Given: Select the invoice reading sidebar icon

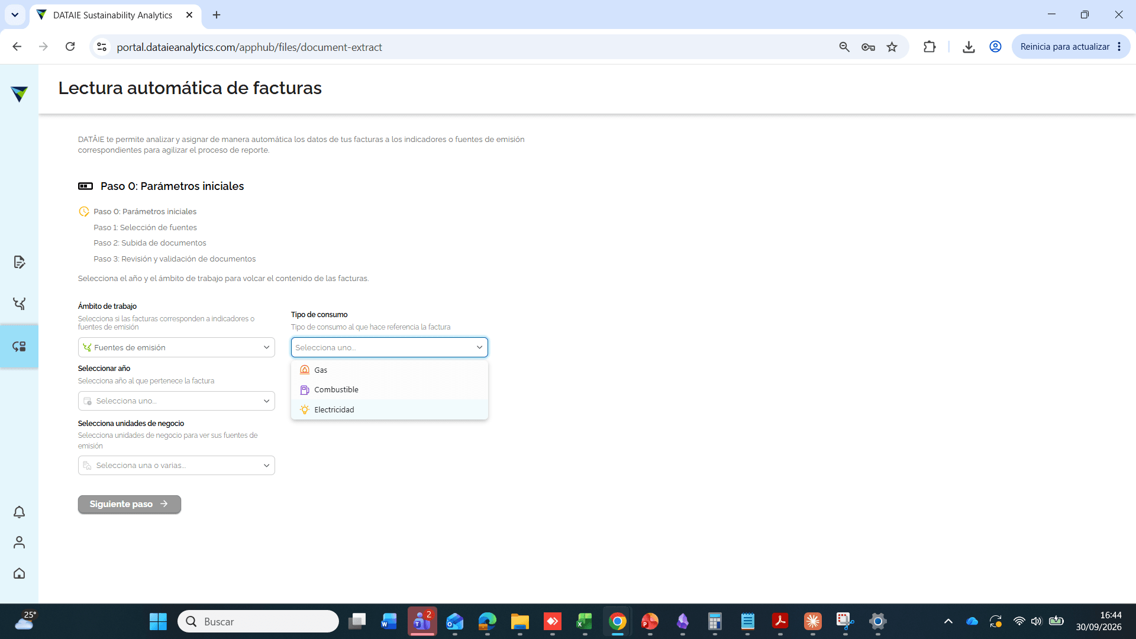Looking at the screenshot, I should coord(19,347).
